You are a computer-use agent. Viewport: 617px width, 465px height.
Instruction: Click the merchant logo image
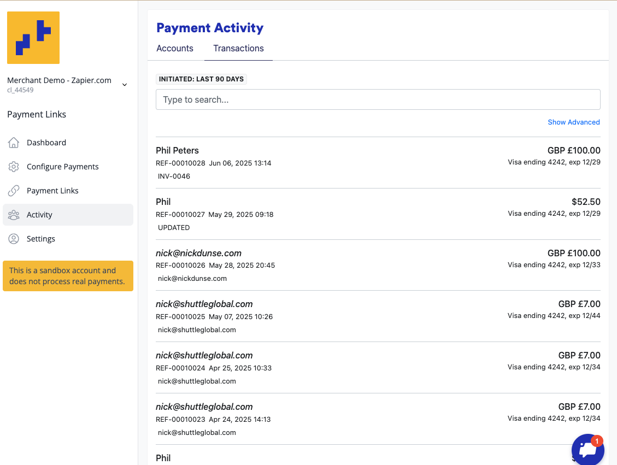coord(33,38)
